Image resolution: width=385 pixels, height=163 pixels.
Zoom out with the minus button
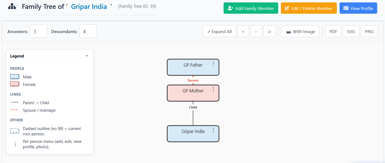coord(256,31)
